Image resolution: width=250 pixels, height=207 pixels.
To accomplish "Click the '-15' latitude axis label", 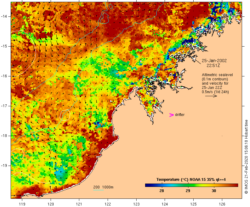I will pos(4,46).
